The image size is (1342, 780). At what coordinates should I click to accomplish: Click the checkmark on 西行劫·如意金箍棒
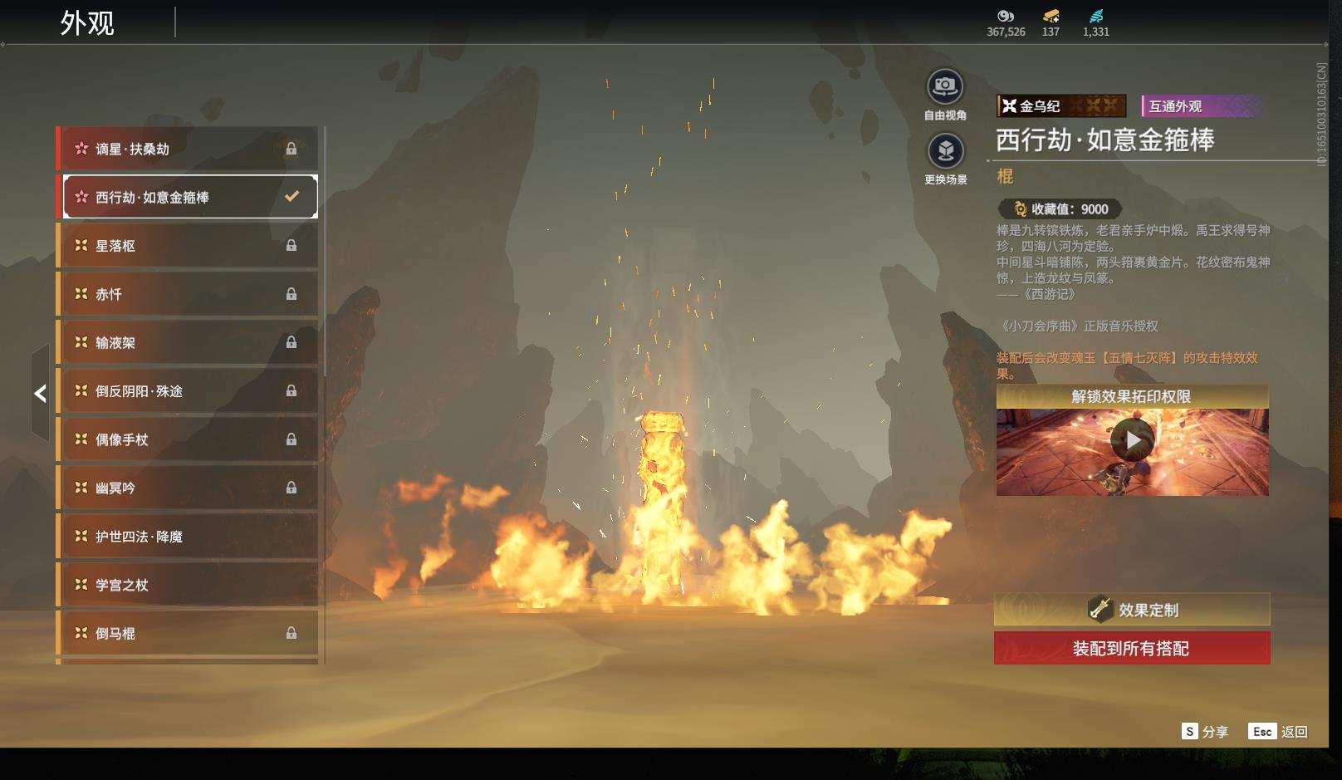[x=291, y=197]
